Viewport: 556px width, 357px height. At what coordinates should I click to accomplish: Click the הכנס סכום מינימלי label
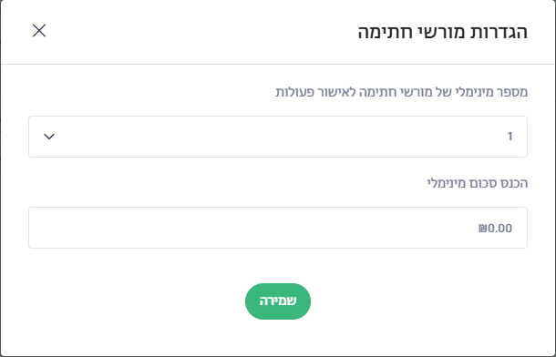pos(478,183)
